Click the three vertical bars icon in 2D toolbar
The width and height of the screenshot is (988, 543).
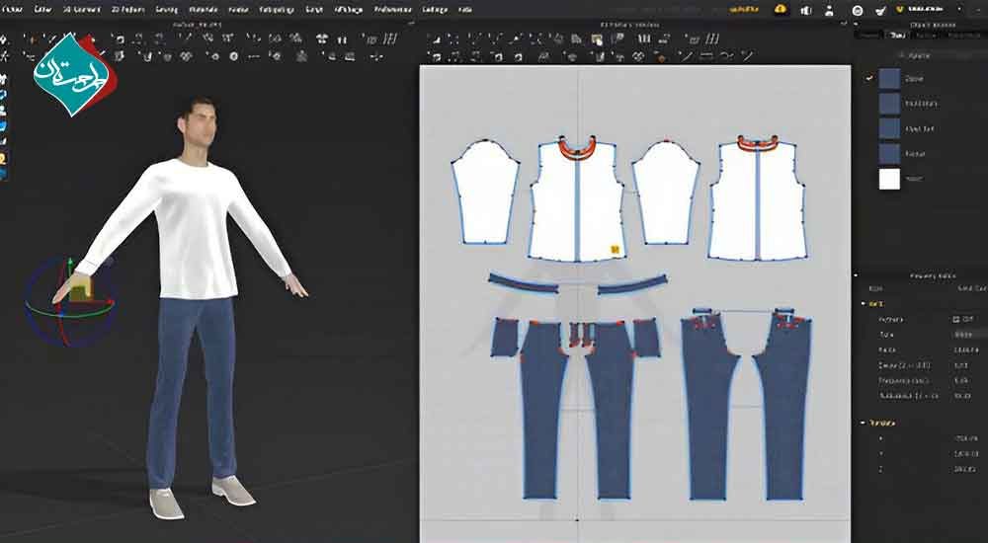[644, 39]
